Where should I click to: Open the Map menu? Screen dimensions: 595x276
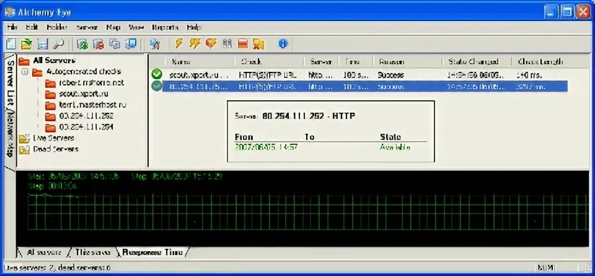(113, 27)
